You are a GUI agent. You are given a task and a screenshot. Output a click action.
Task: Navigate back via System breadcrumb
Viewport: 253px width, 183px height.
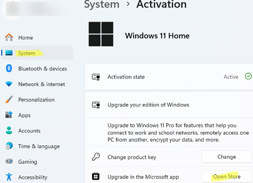102,4
